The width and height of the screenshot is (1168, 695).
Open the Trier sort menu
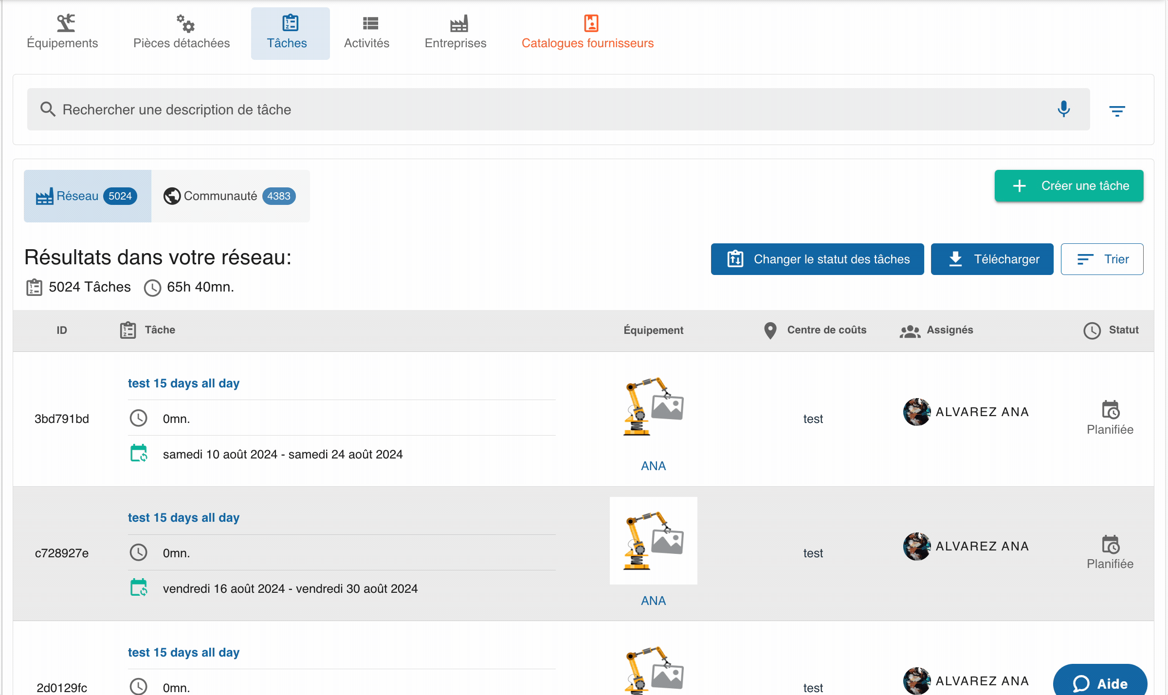(x=1102, y=259)
